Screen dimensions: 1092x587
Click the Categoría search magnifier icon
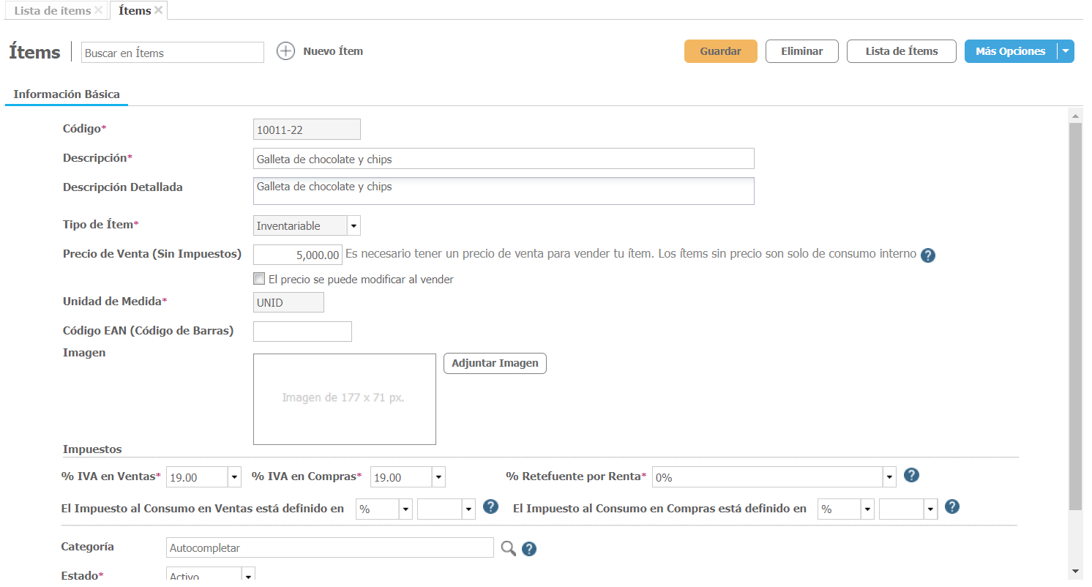[x=508, y=548]
